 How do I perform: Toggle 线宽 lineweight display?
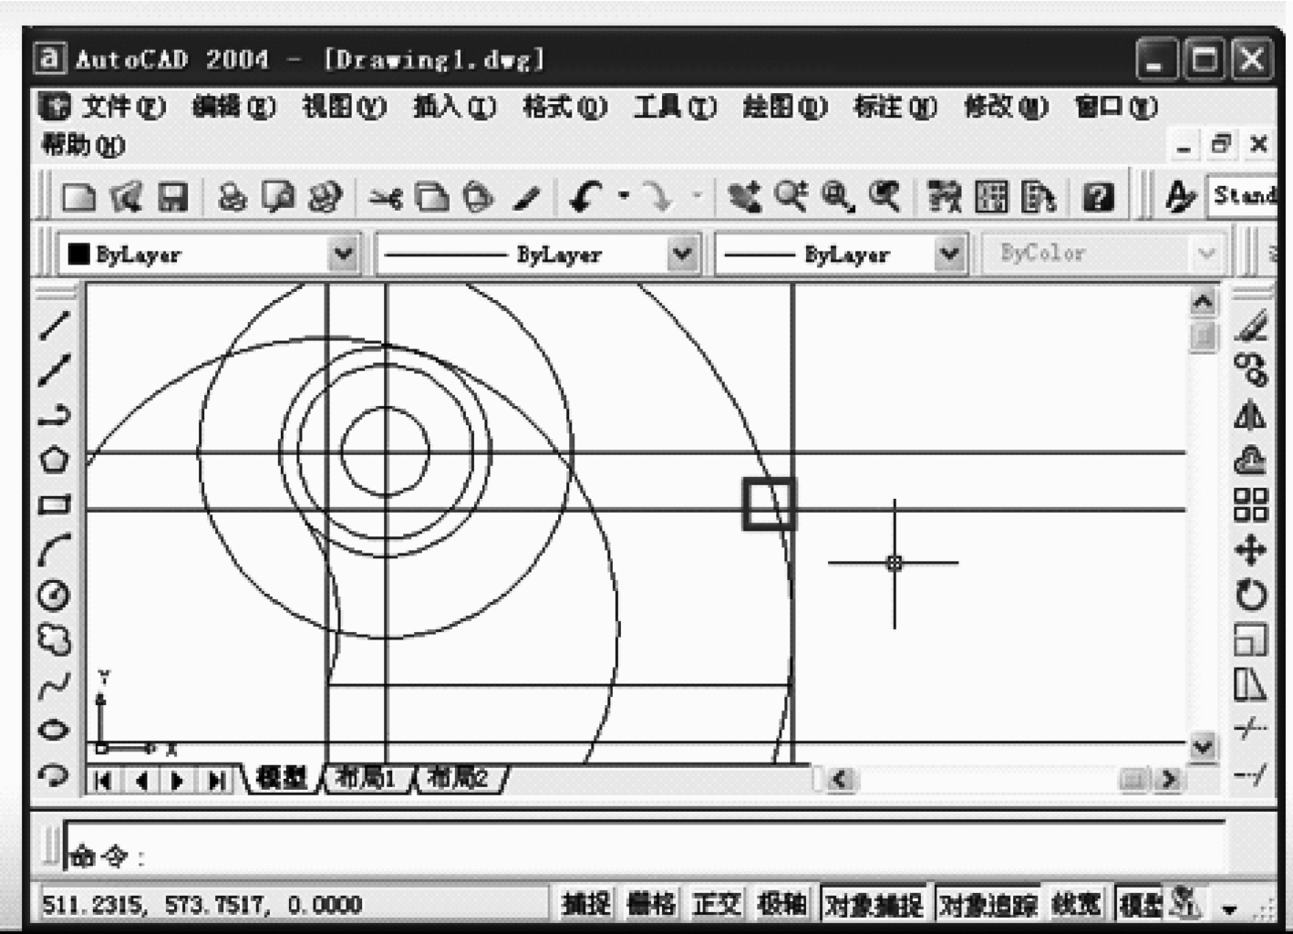pos(1077,904)
